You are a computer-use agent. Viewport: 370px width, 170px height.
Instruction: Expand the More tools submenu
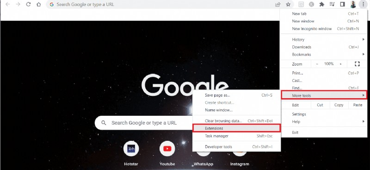click(324, 95)
